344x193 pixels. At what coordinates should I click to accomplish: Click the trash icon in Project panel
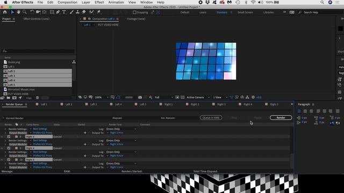pos(37,98)
